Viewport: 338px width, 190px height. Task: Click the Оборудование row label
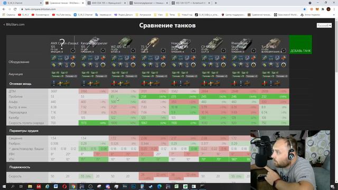(x=19, y=62)
